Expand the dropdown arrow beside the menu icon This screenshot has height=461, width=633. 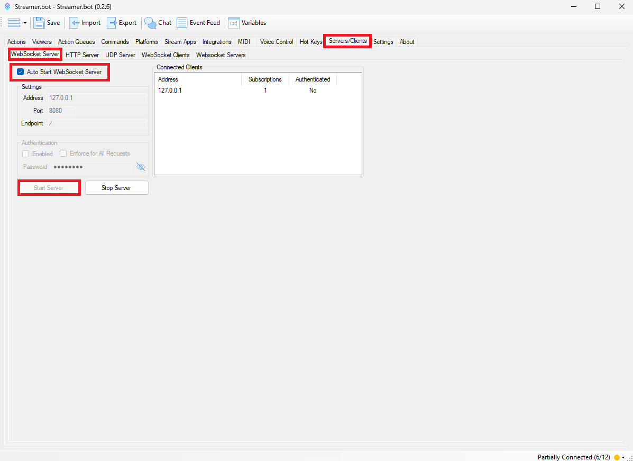(25, 23)
